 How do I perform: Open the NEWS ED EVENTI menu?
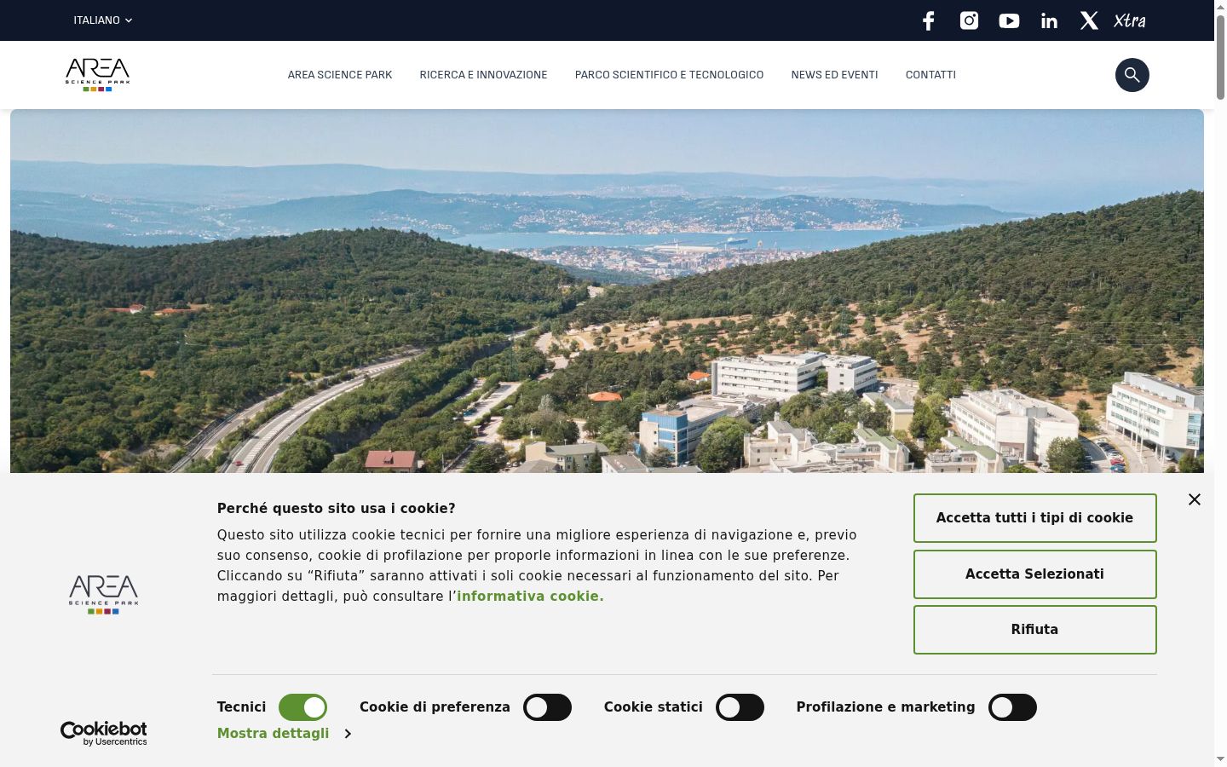834,75
